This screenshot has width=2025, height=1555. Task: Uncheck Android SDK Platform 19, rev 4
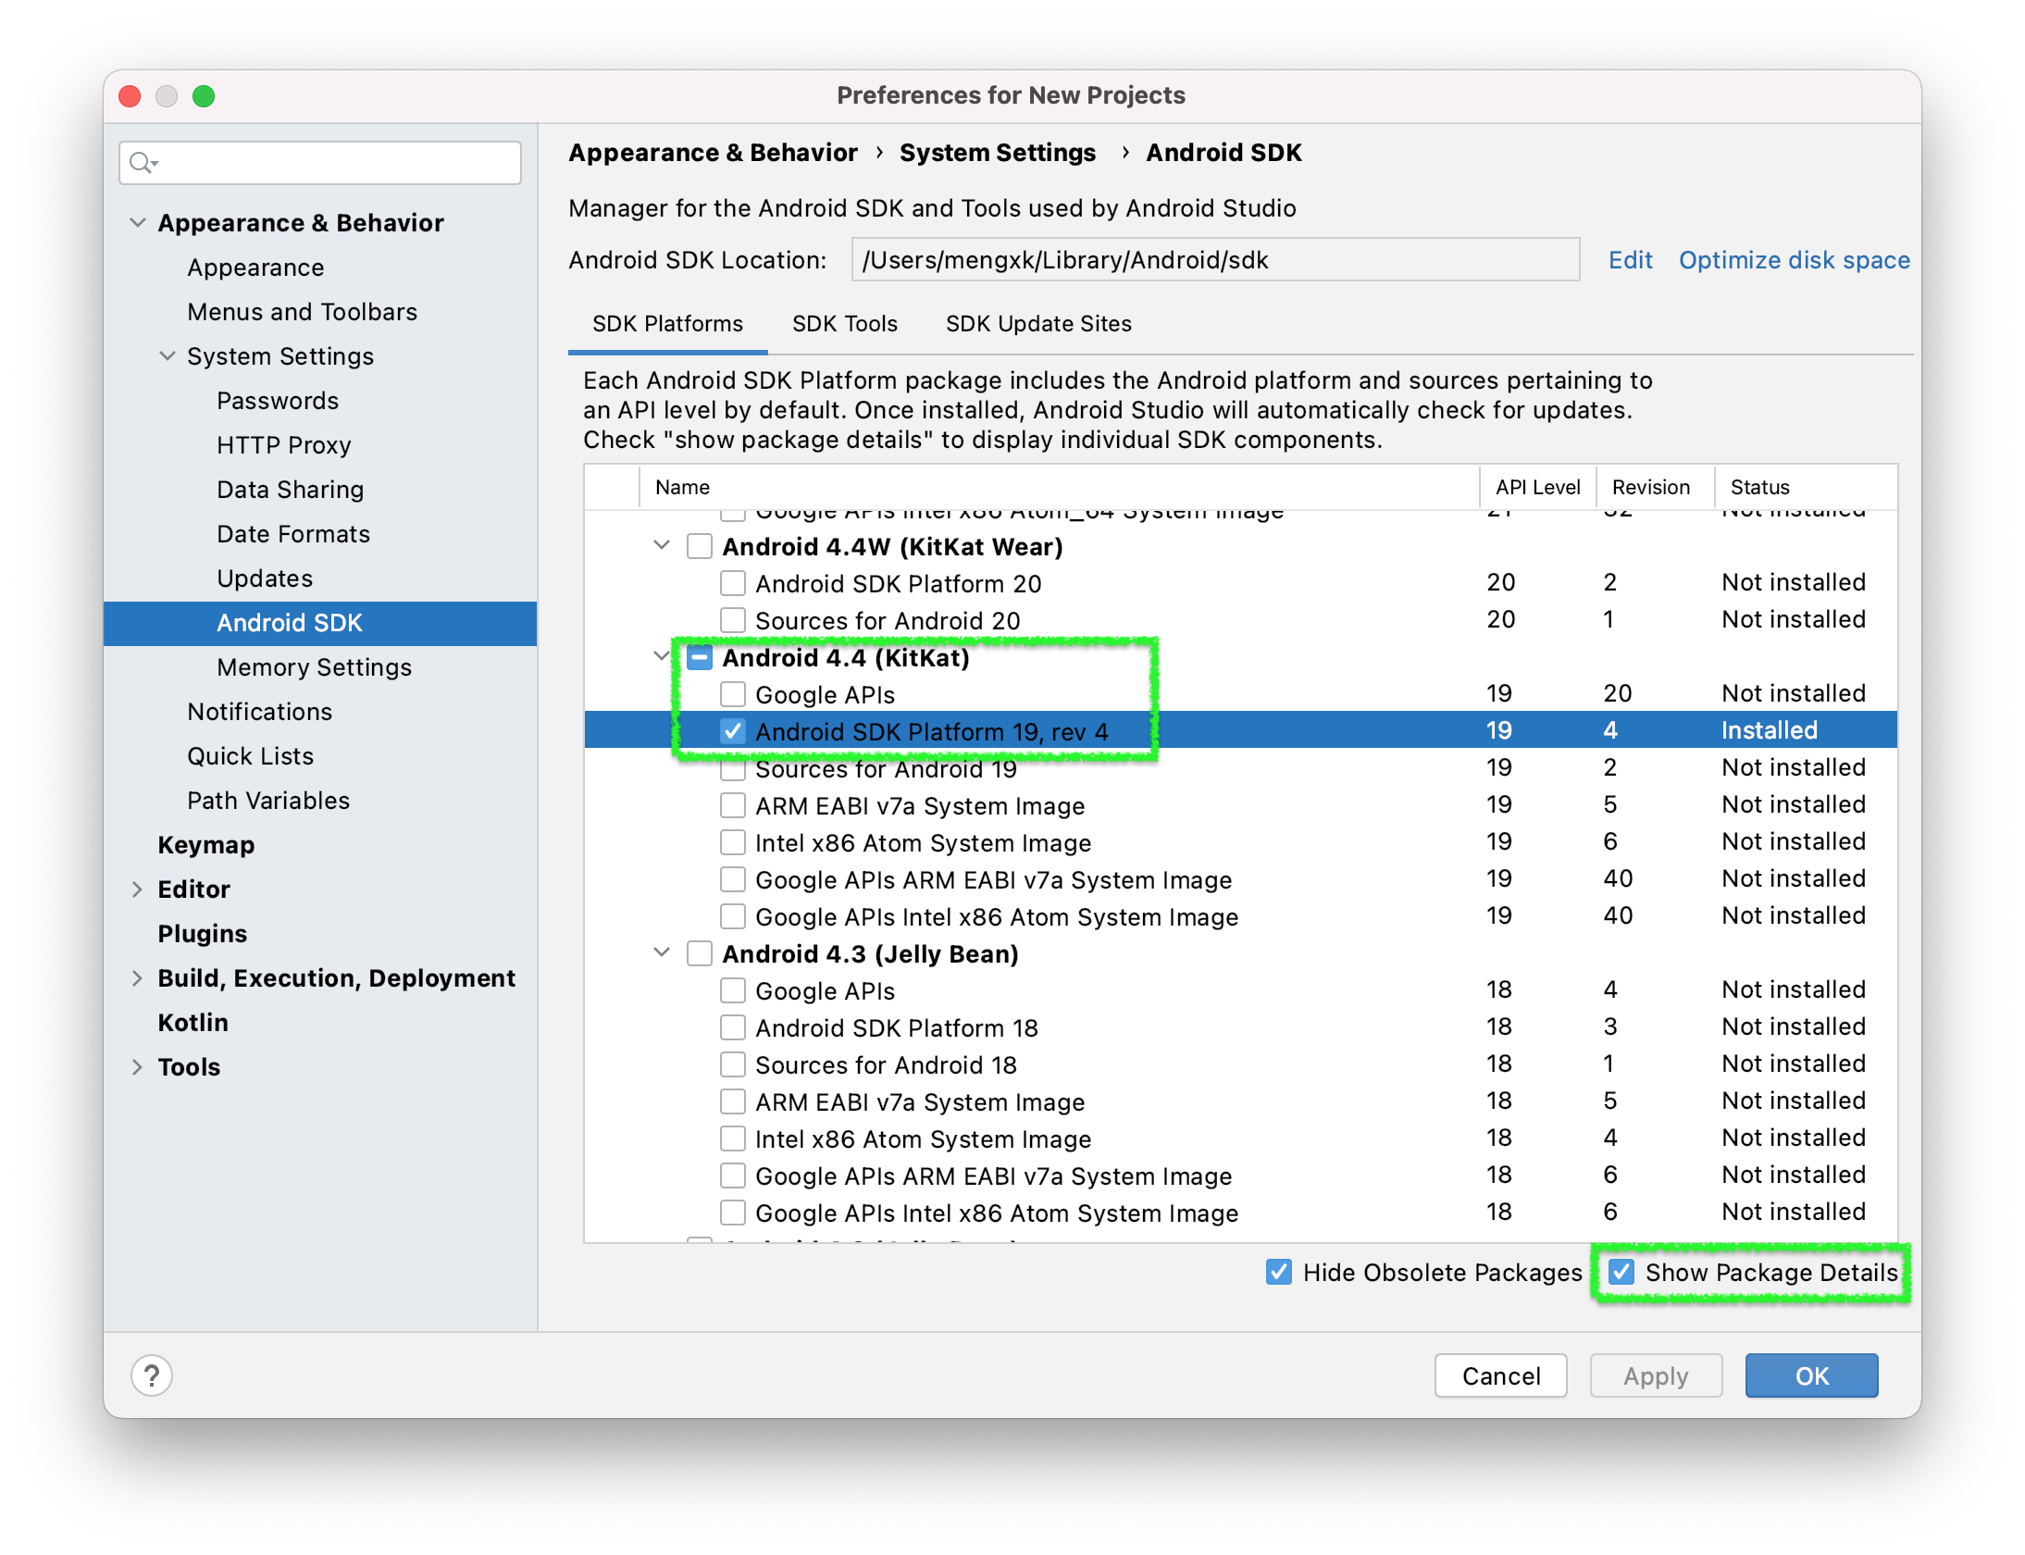tap(733, 731)
